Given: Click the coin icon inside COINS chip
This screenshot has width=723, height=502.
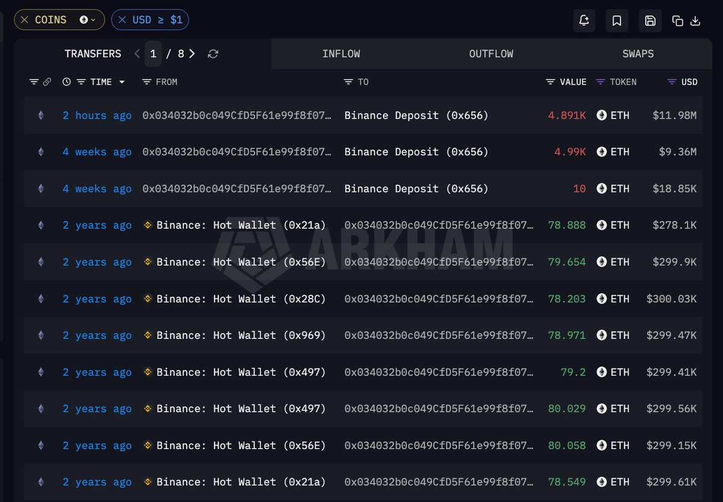Looking at the screenshot, I should 84,20.
